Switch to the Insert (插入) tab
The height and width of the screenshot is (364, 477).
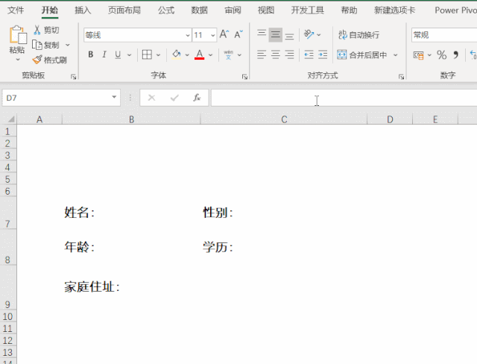[83, 10]
